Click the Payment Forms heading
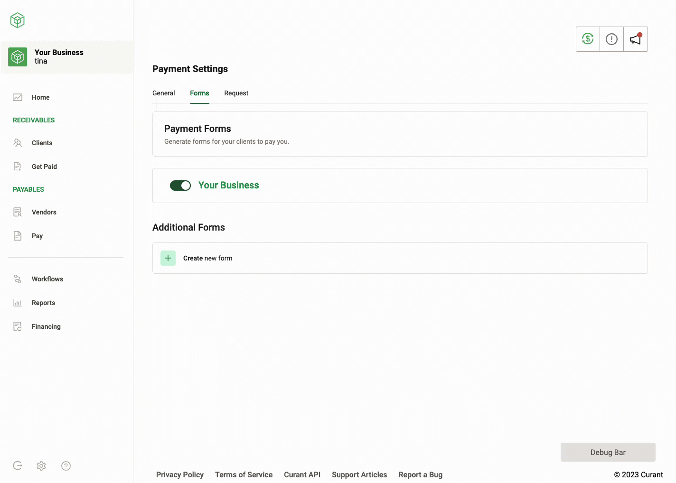This screenshot has height=483, width=676. 197,129
